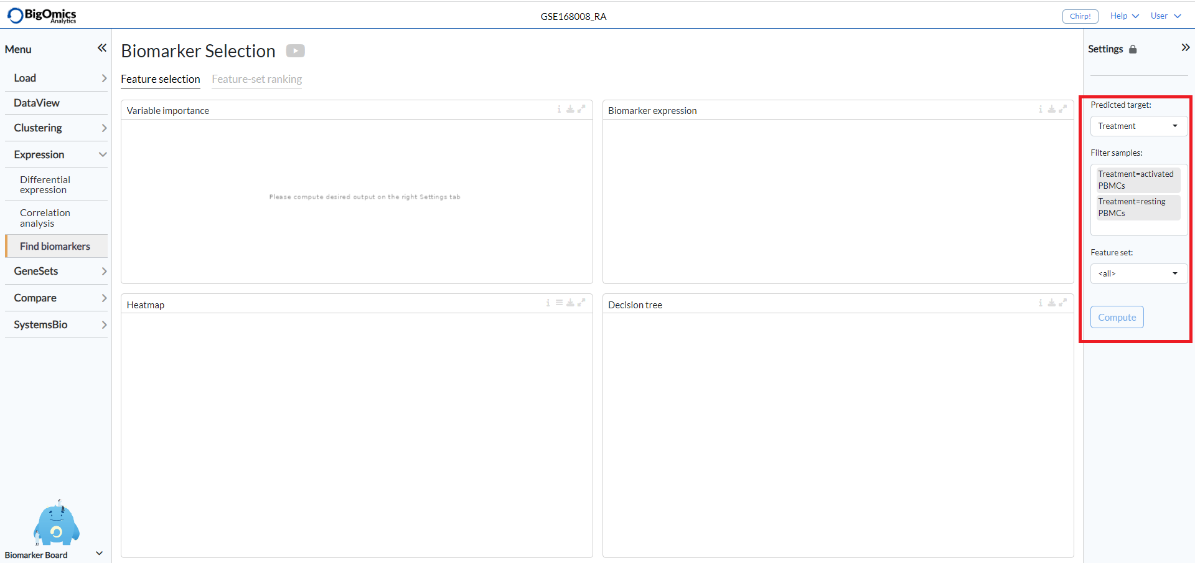
Task: Select filter Treatment=resting PBMCs
Action: [1137, 207]
